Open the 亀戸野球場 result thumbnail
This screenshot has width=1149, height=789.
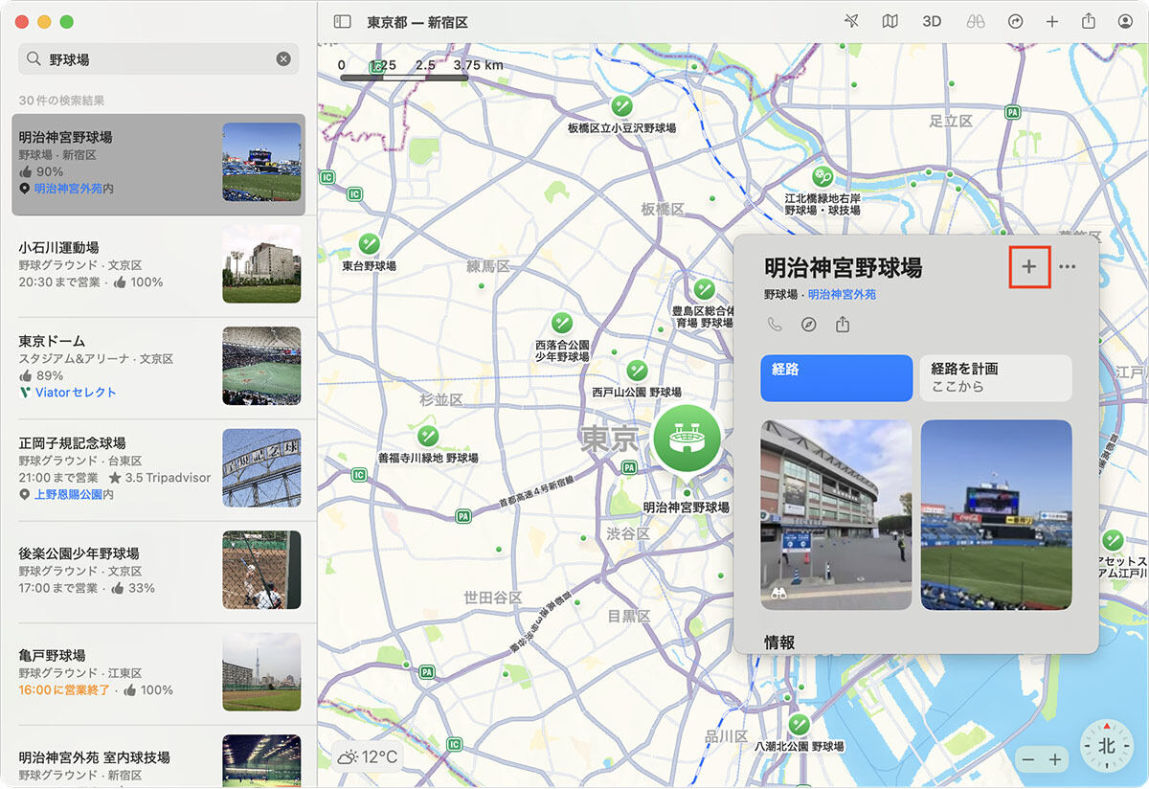pyautogui.click(x=261, y=671)
